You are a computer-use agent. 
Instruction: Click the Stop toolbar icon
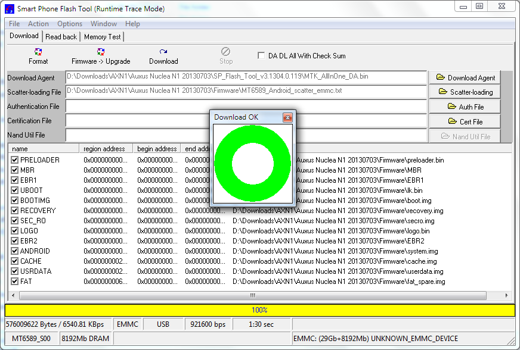pos(226,52)
